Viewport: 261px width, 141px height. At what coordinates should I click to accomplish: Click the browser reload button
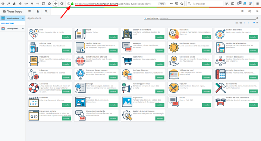[x=62, y=4]
